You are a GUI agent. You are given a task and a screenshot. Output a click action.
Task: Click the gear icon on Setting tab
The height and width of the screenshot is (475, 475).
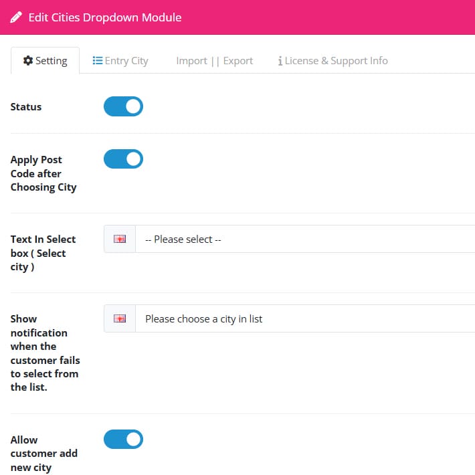[x=28, y=61]
